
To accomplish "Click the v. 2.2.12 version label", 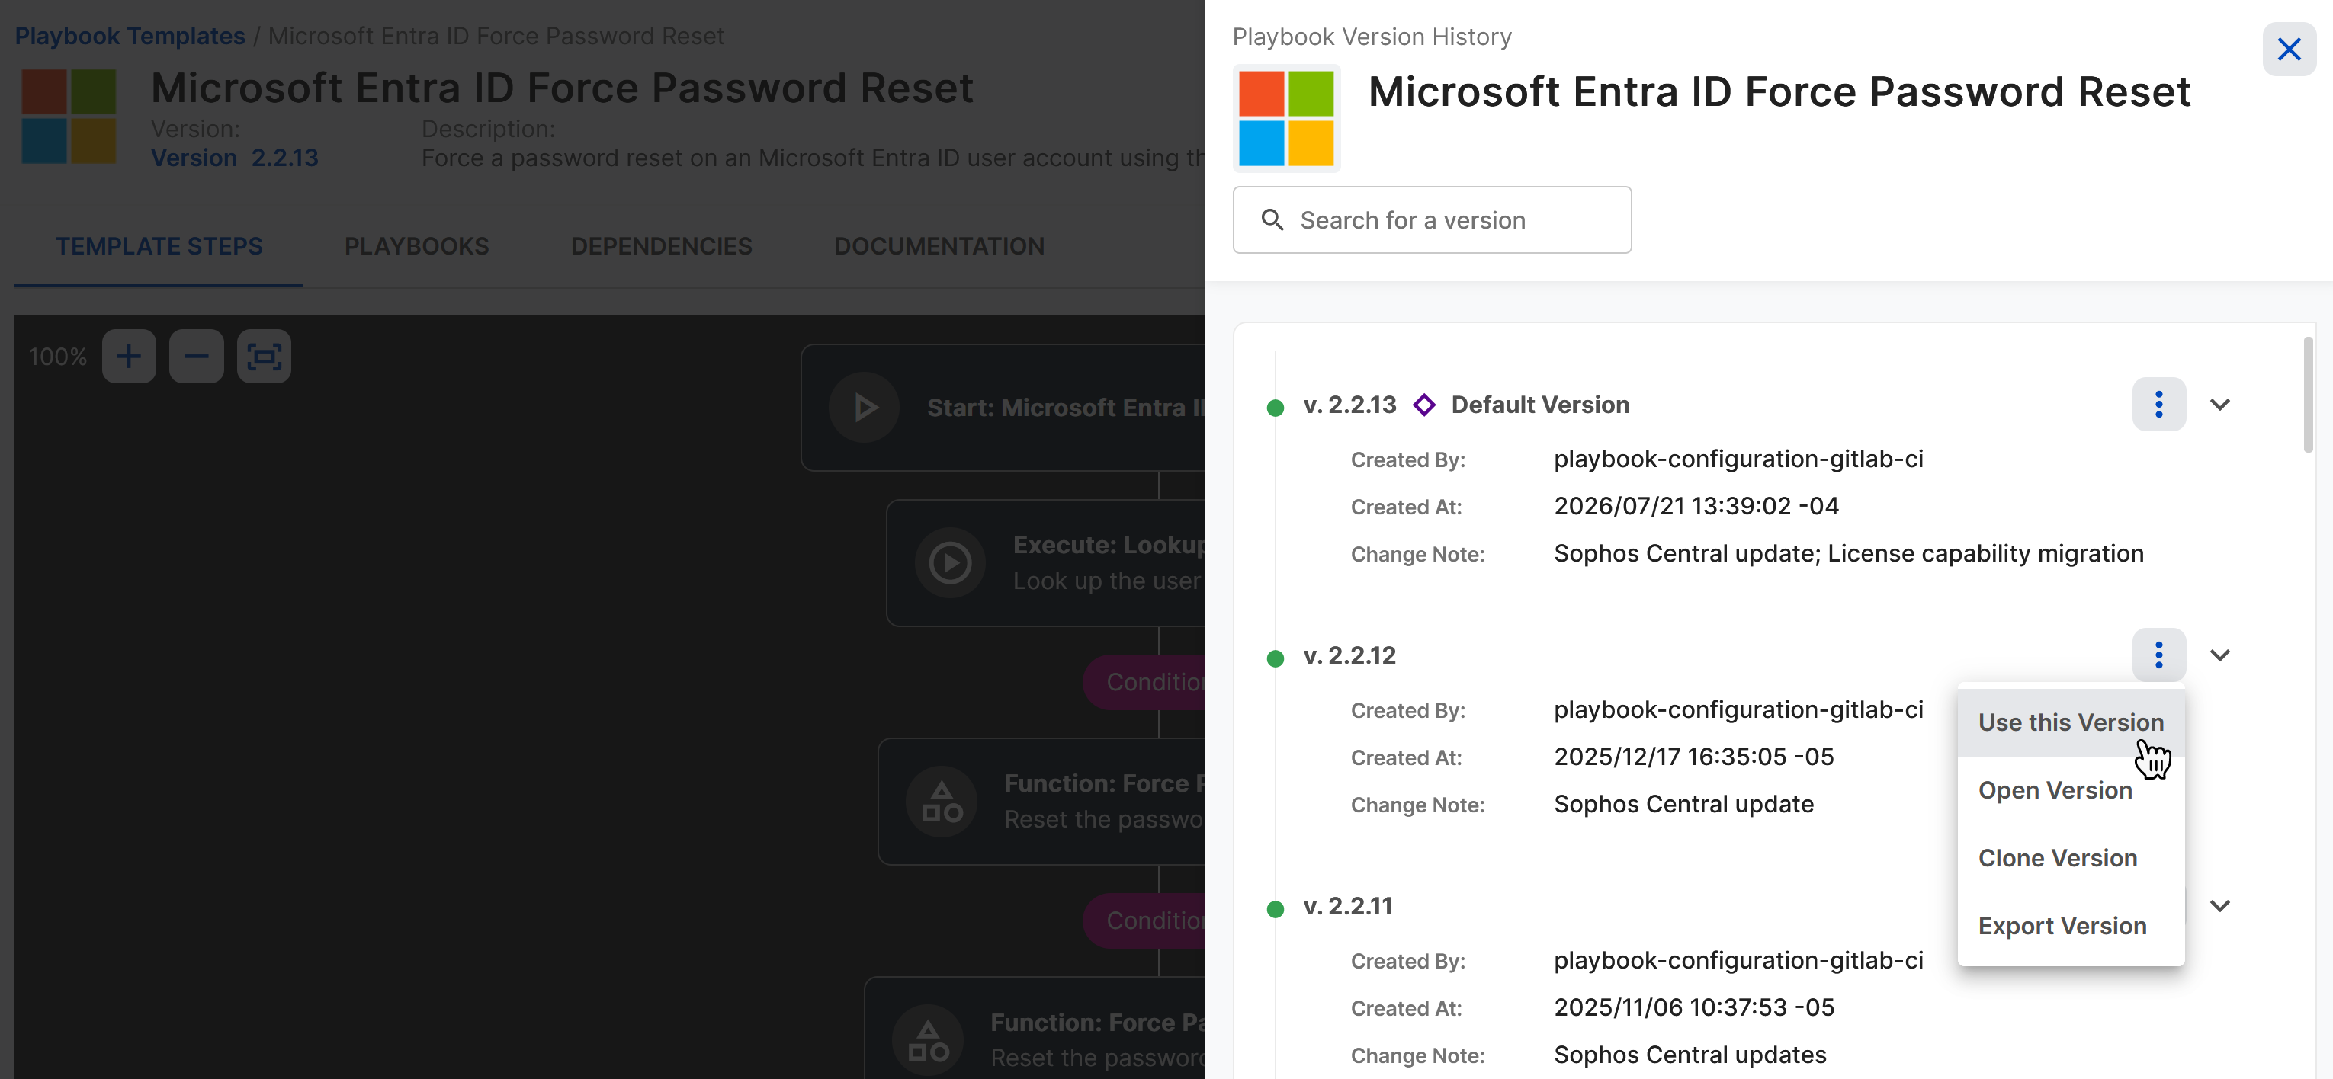I will coord(1349,655).
